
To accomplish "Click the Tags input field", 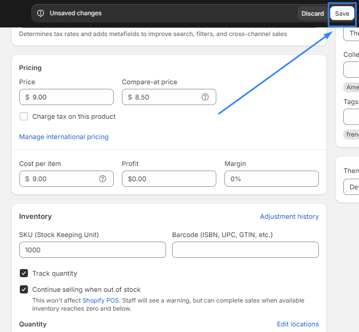I will 351,117.
